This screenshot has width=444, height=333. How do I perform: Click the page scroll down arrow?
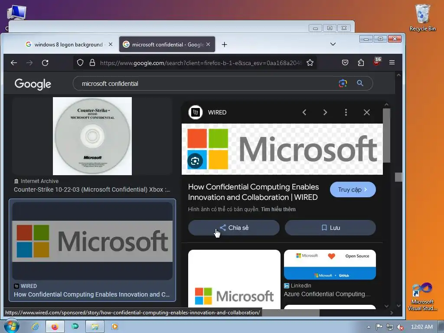[x=399, y=306]
